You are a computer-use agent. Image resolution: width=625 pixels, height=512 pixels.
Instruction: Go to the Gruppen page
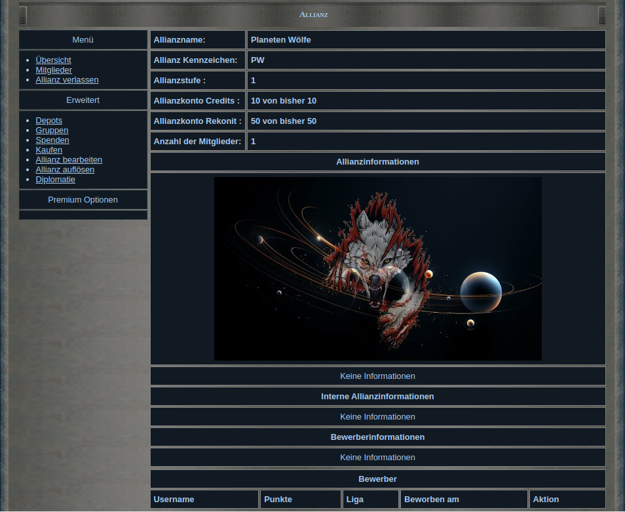(x=52, y=130)
